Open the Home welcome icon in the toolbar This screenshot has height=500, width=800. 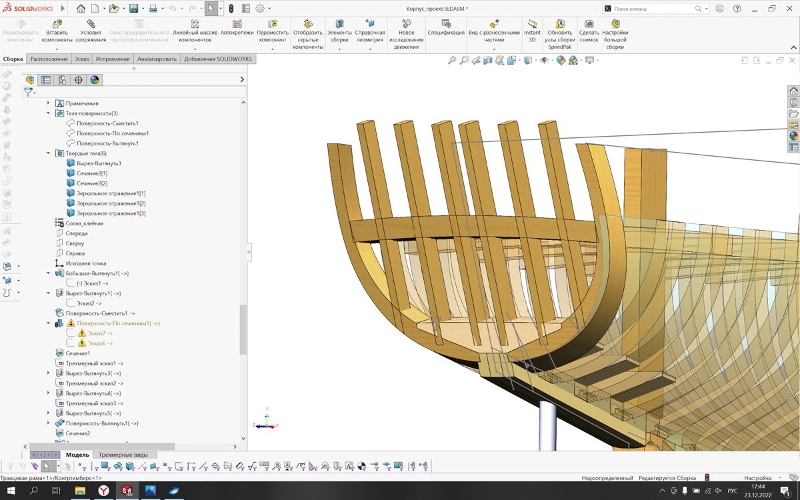(81, 9)
